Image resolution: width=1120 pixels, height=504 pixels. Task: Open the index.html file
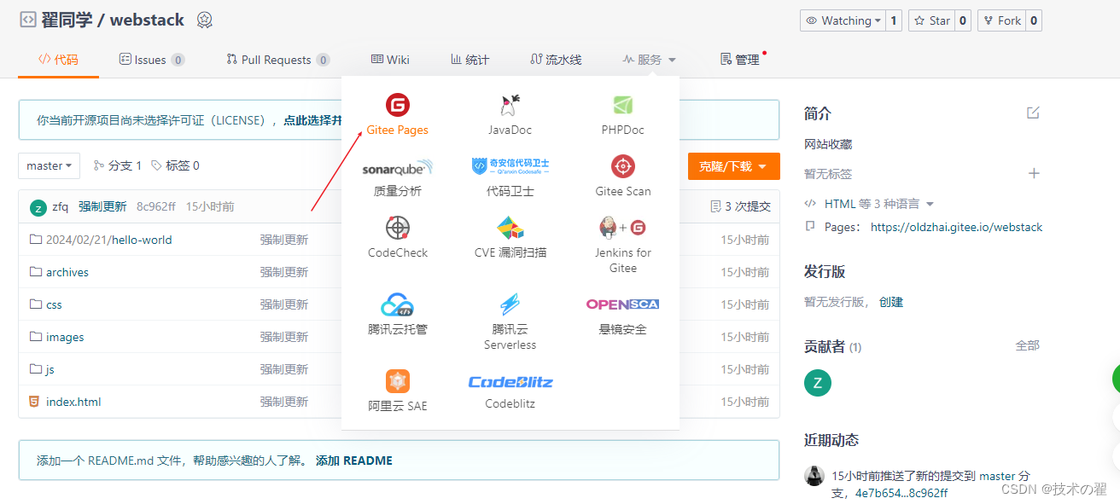[73, 402]
